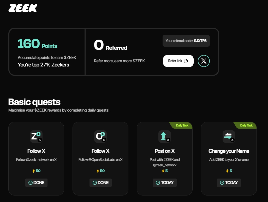Click 5 points reward on Change your Name card
The width and height of the screenshot is (268, 202).
point(229,171)
